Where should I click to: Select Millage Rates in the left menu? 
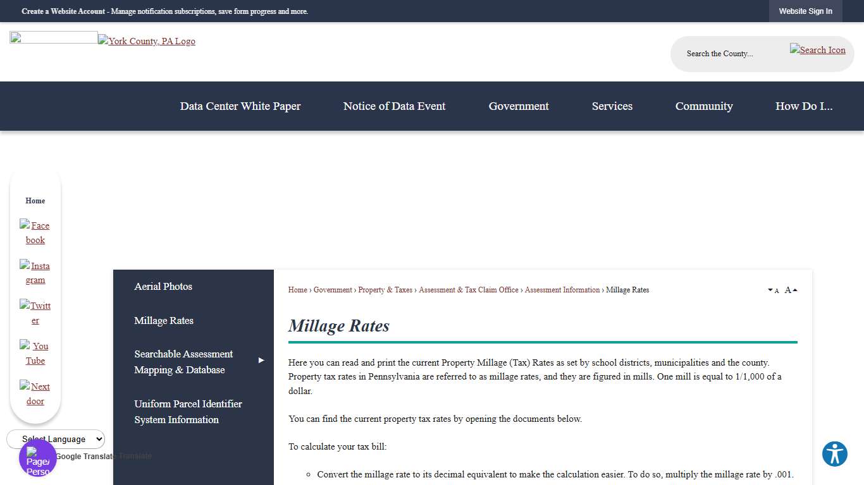point(163,320)
